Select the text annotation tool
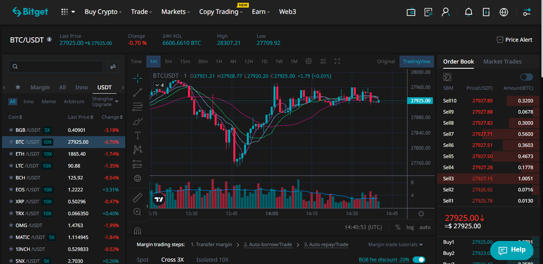 [x=138, y=135]
